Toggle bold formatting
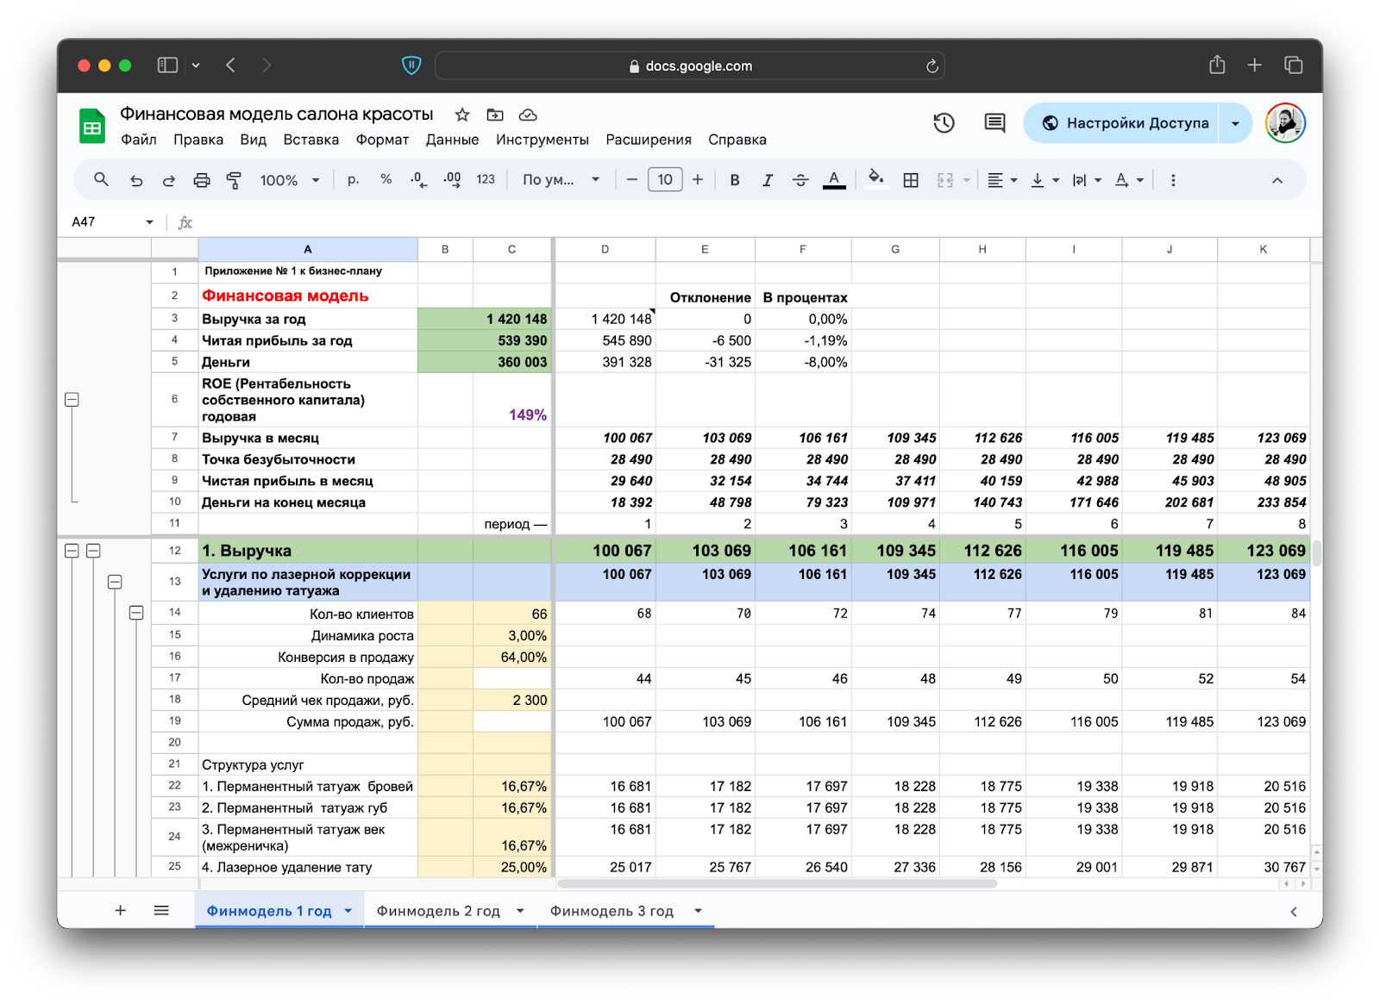The width and height of the screenshot is (1380, 1004). click(x=735, y=180)
